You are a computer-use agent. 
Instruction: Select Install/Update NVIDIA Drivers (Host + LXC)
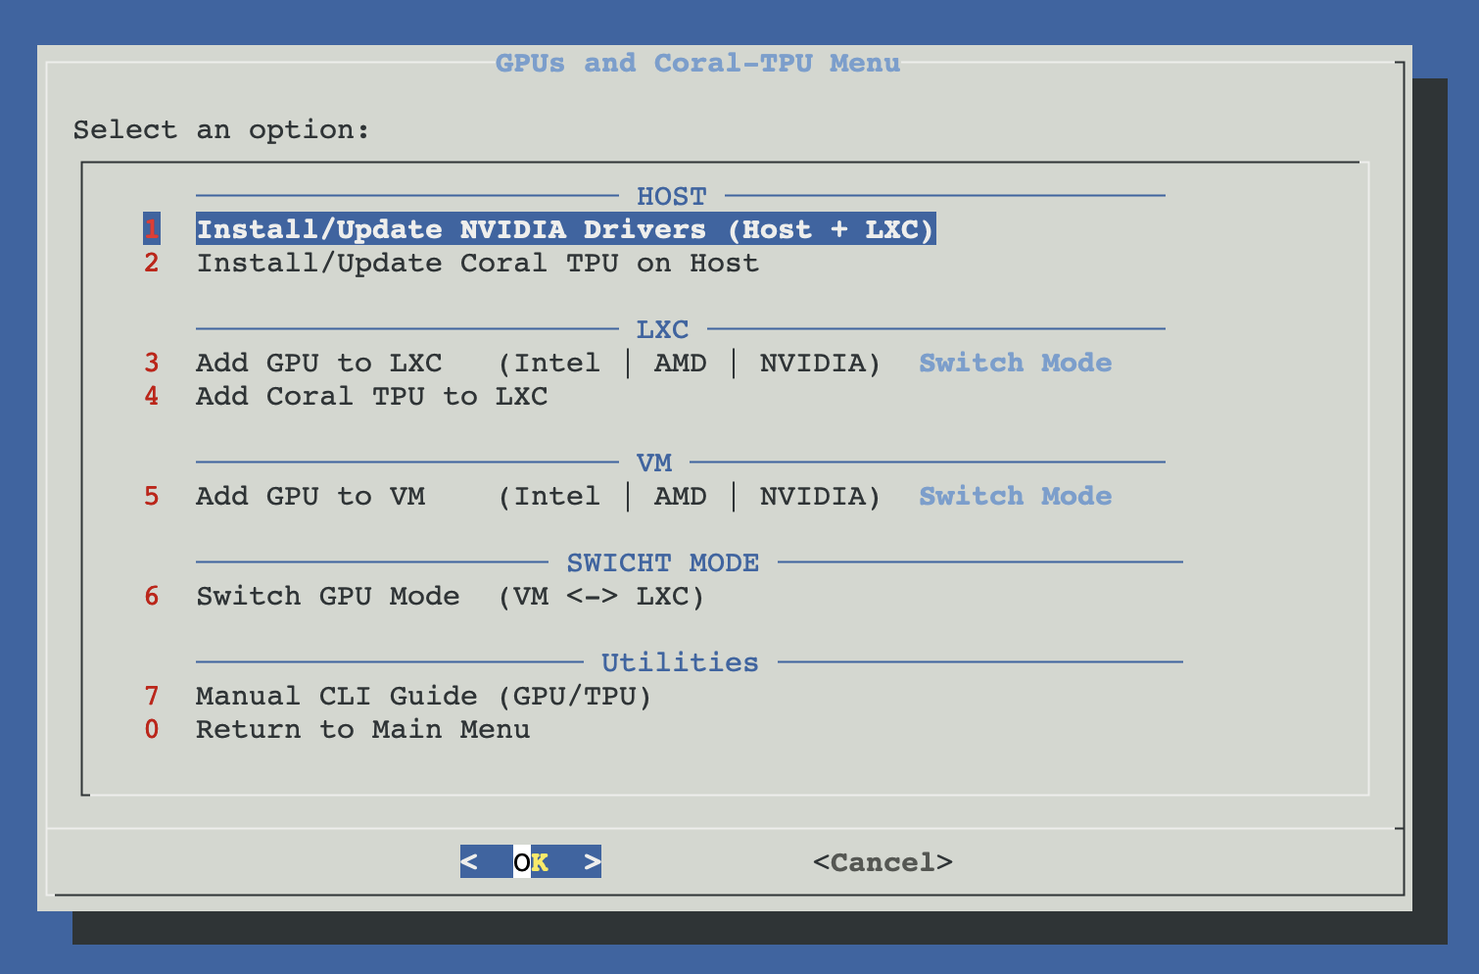click(x=566, y=229)
